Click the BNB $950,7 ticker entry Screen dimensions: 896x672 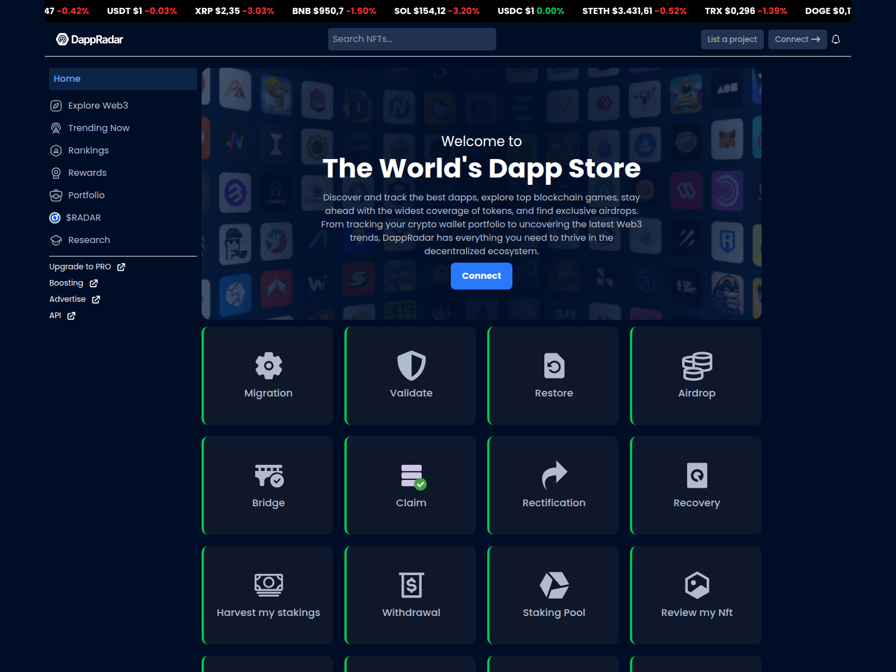(x=334, y=11)
